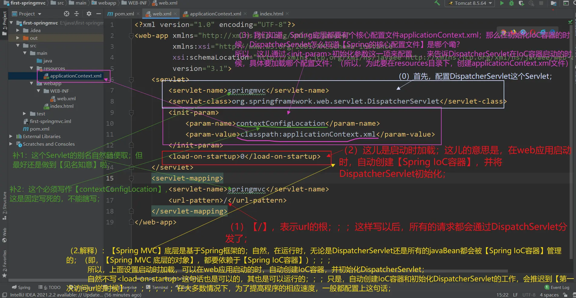Open Project panel gear settings

[x=89, y=14]
